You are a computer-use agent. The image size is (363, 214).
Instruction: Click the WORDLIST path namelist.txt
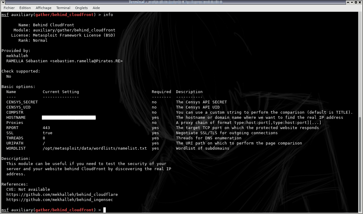(95, 148)
